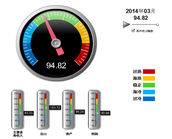Click the 103.72 value marker label
172x139 pixels.
tap(55, 108)
